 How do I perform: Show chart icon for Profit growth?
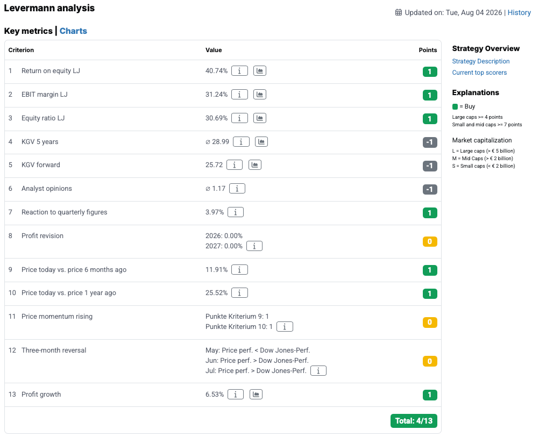(x=256, y=395)
